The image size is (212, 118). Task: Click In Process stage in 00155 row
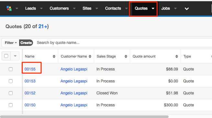[x=106, y=69]
